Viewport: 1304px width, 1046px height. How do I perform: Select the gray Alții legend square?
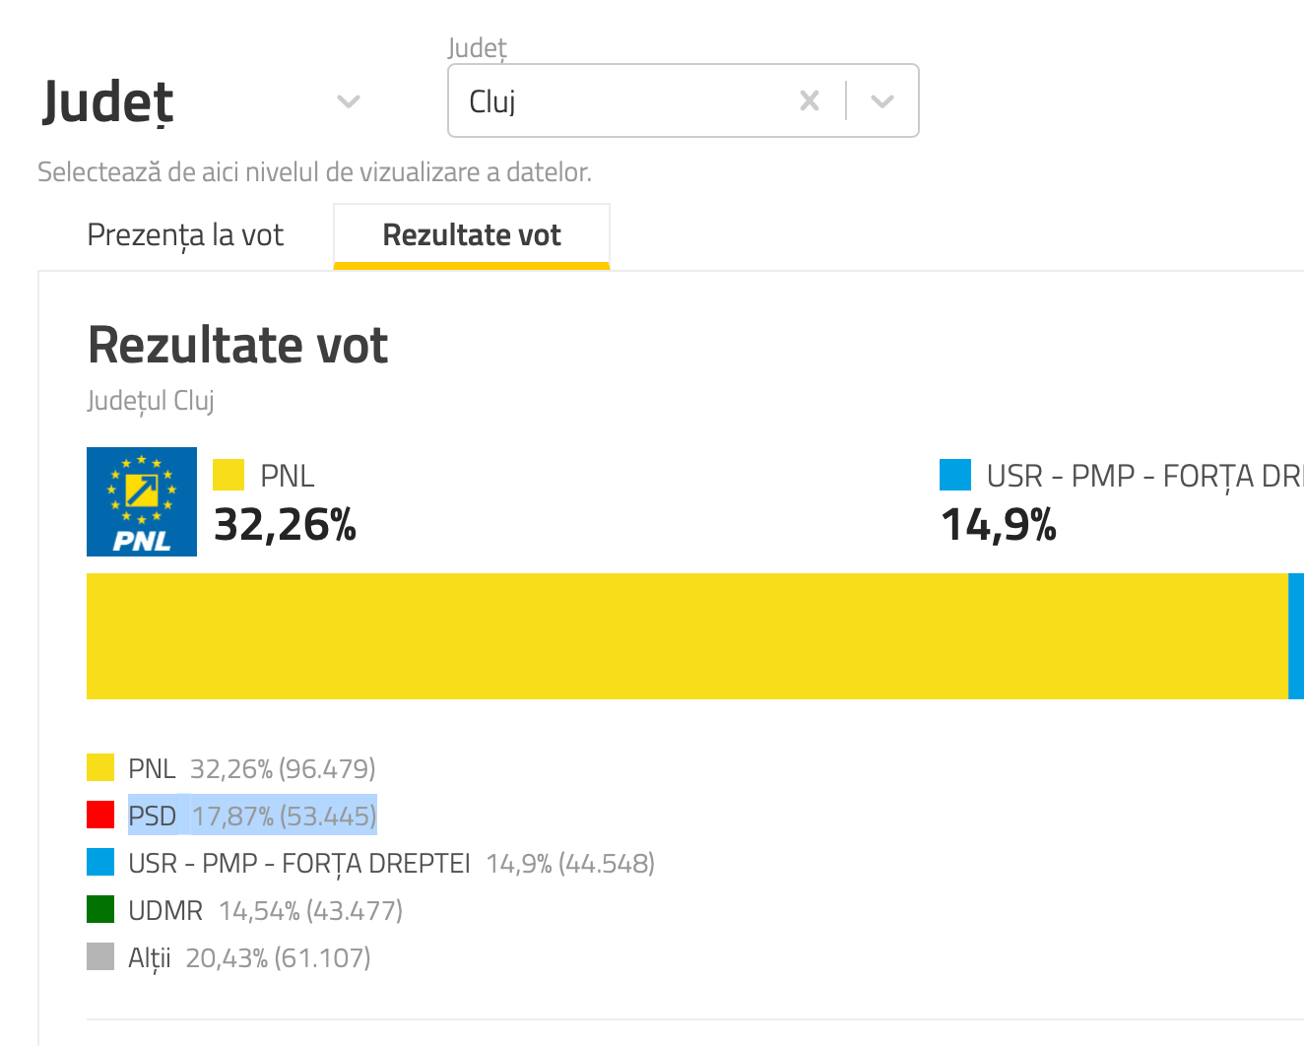tap(99, 955)
